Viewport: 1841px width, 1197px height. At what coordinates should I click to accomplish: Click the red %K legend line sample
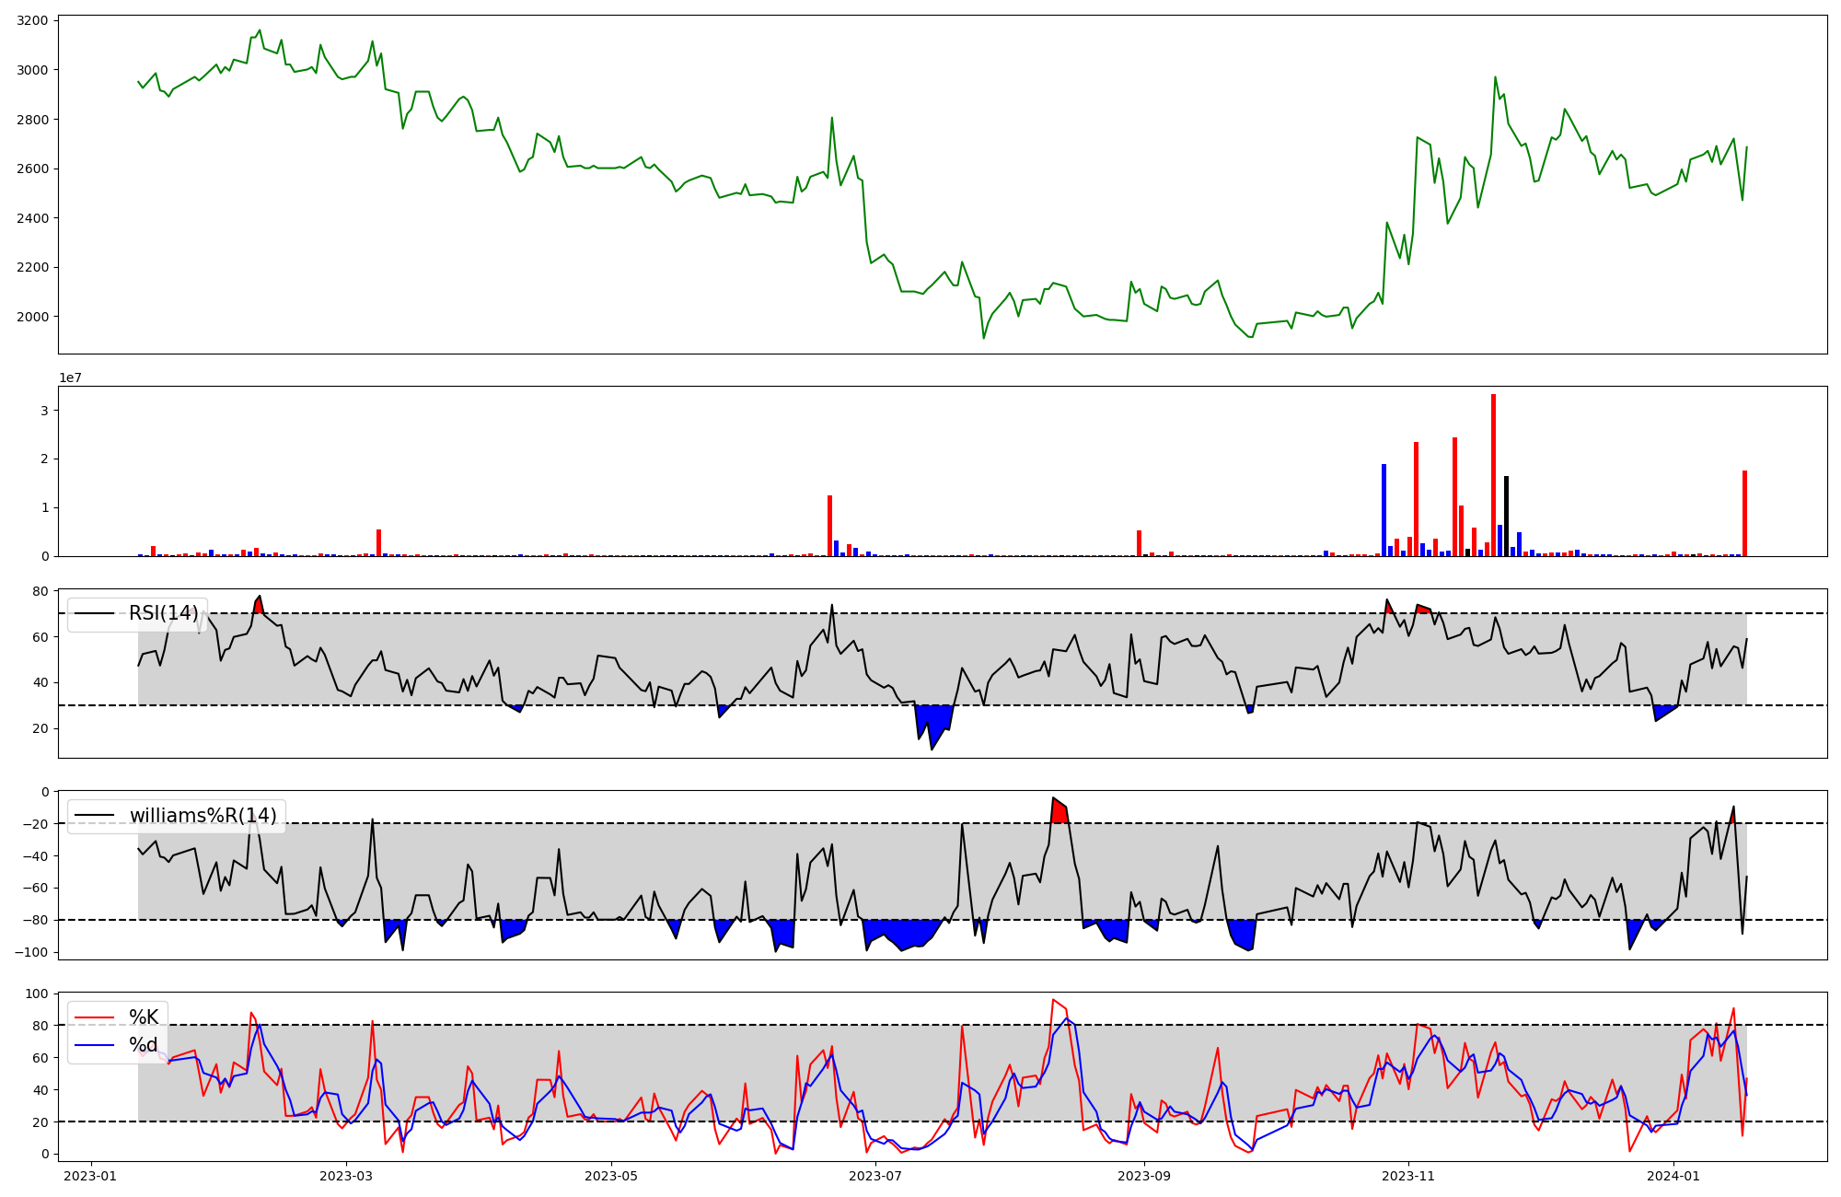point(94,1018)
